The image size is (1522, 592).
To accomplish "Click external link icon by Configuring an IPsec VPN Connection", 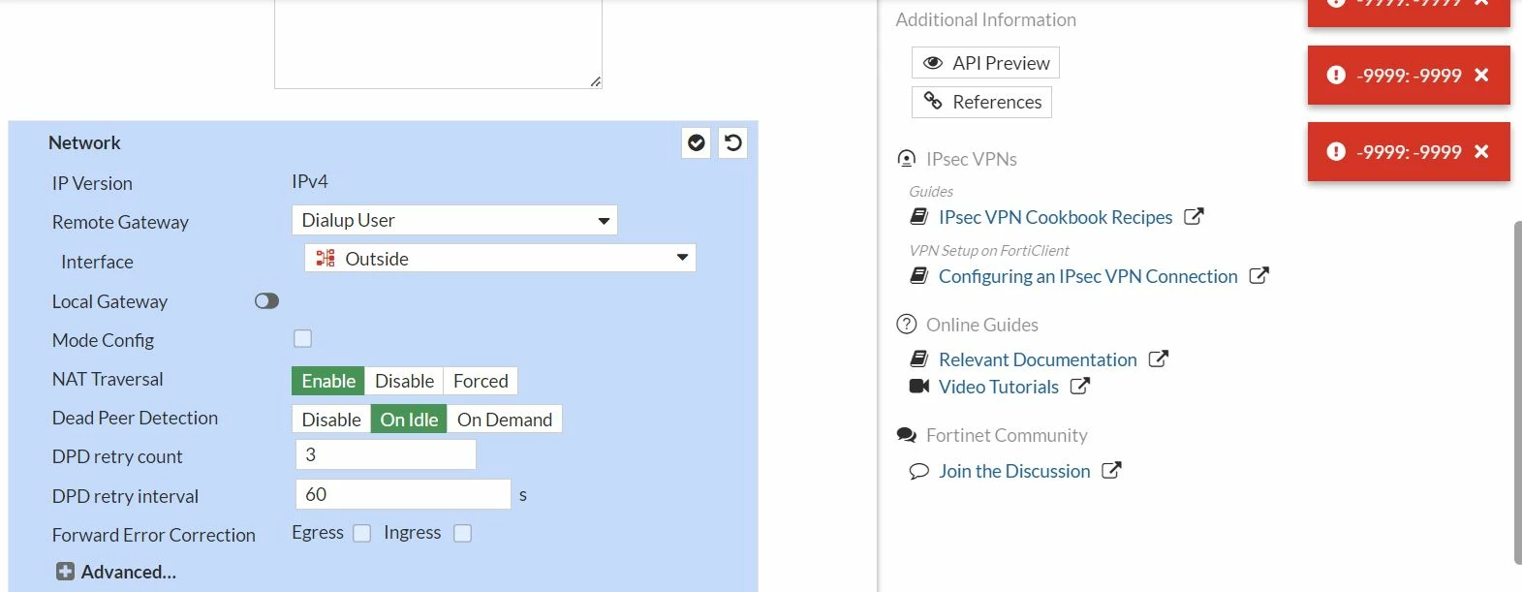I will [1259, 276].
